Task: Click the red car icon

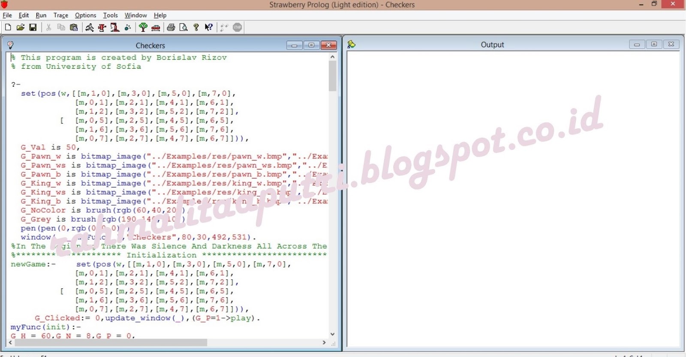Action: (x=156, y=27)
